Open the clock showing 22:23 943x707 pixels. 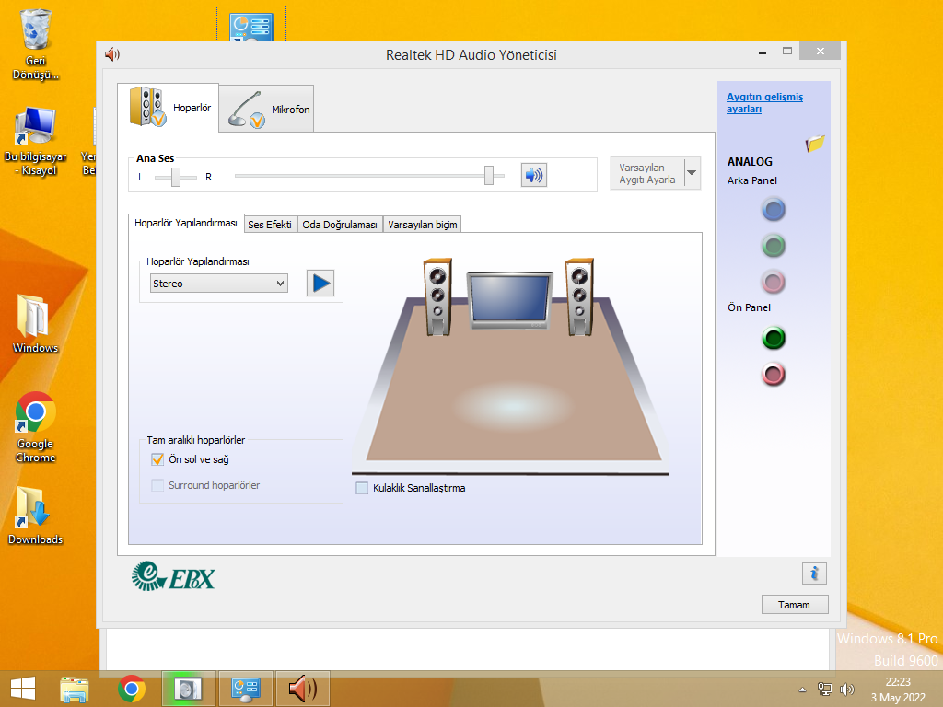pyautogui.click(x=898, y=690)
